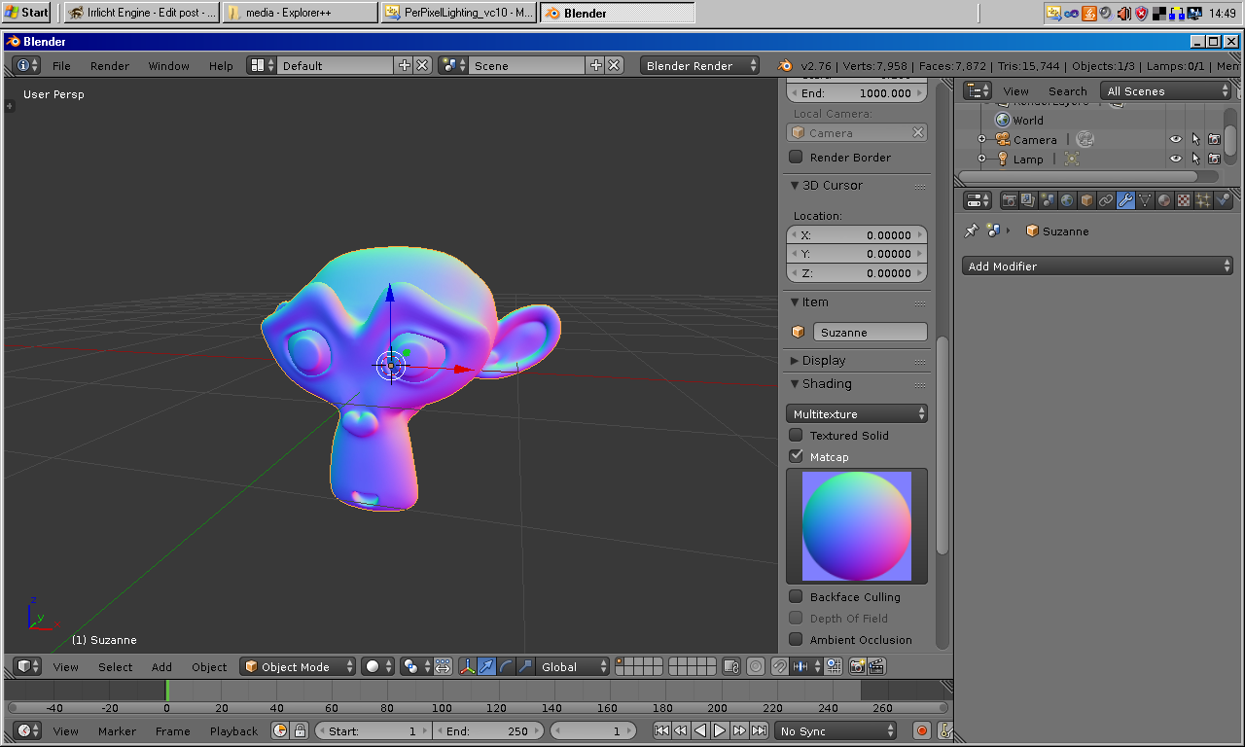Toggle the 3D manipulator widget display
This screenshot has width=1245, height=747.
[468, 666]
